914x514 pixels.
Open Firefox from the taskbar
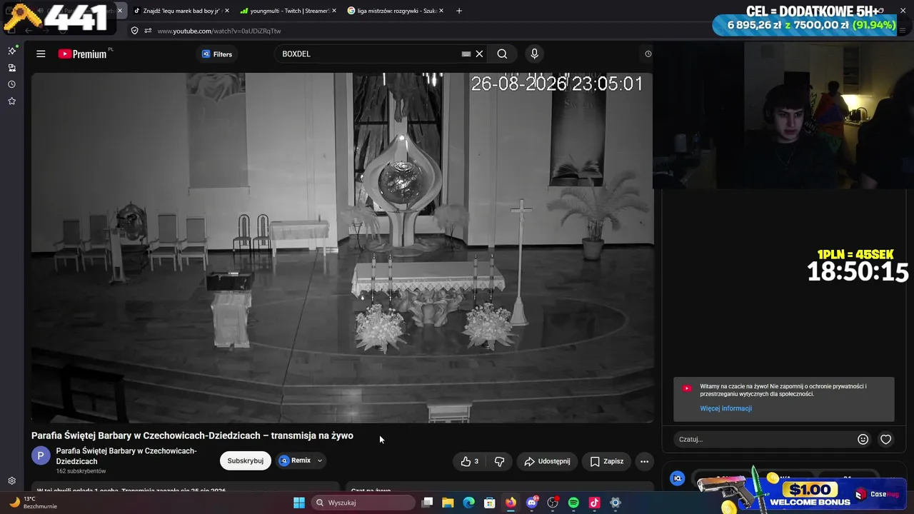[511, 503]
